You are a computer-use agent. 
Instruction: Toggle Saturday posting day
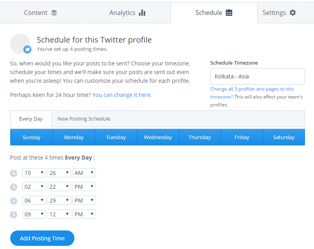[x=284, y=137]
